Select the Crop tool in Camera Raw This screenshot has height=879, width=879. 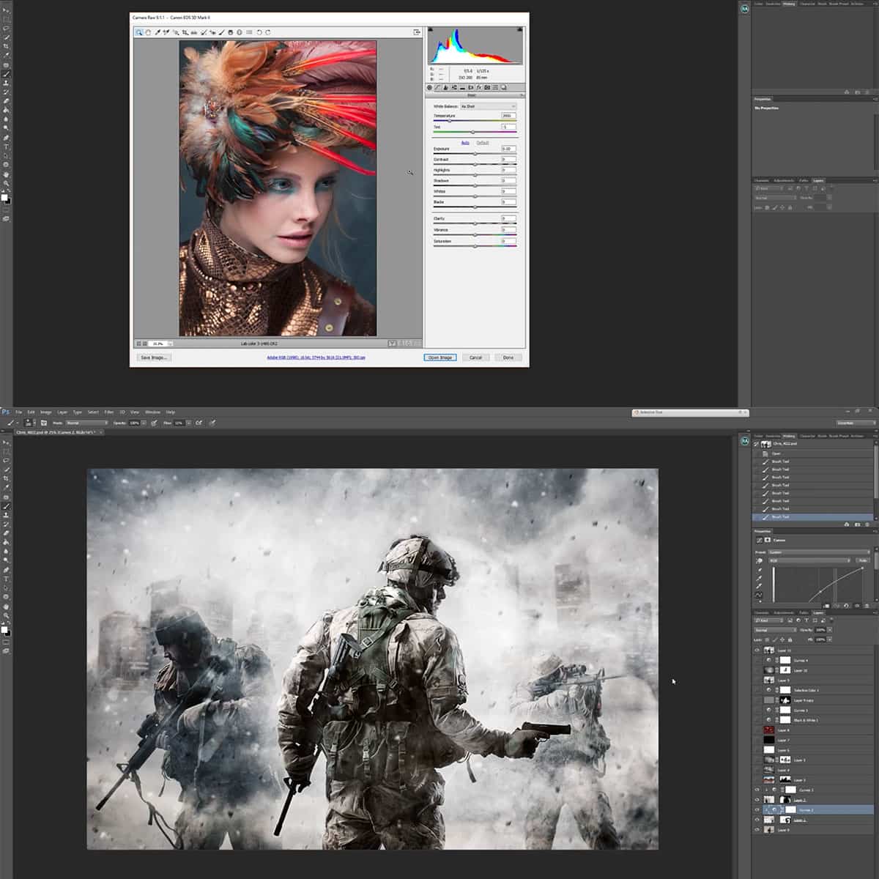click(183, 32)
